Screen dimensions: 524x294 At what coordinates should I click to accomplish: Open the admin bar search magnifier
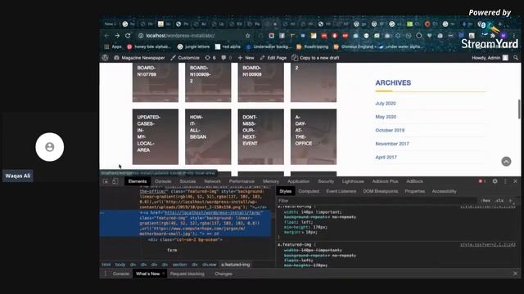click(516, 58)
